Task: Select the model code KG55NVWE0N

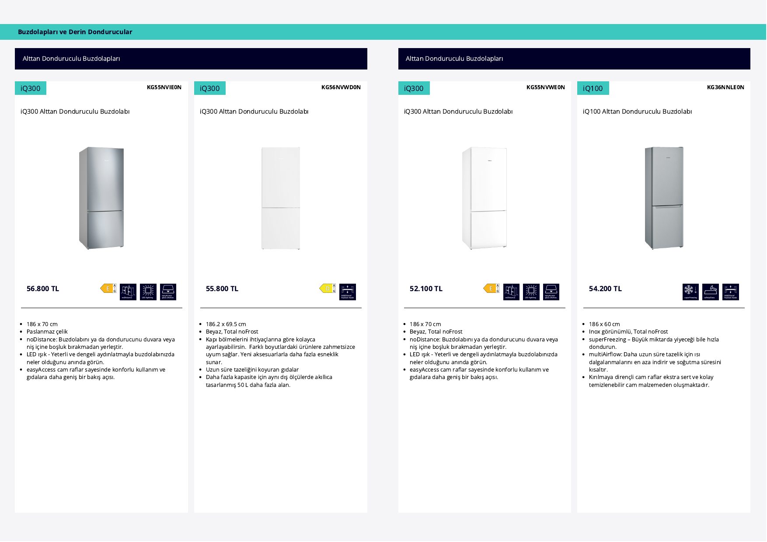Action: [546, 87]
